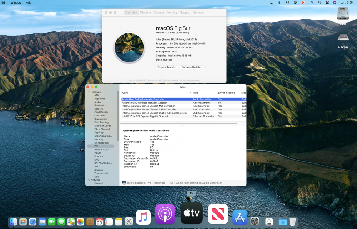Select USB in the Hardware sidebar
Image resolution: width=357 pixels, height=229 pixels.
[x=97, y=177]
